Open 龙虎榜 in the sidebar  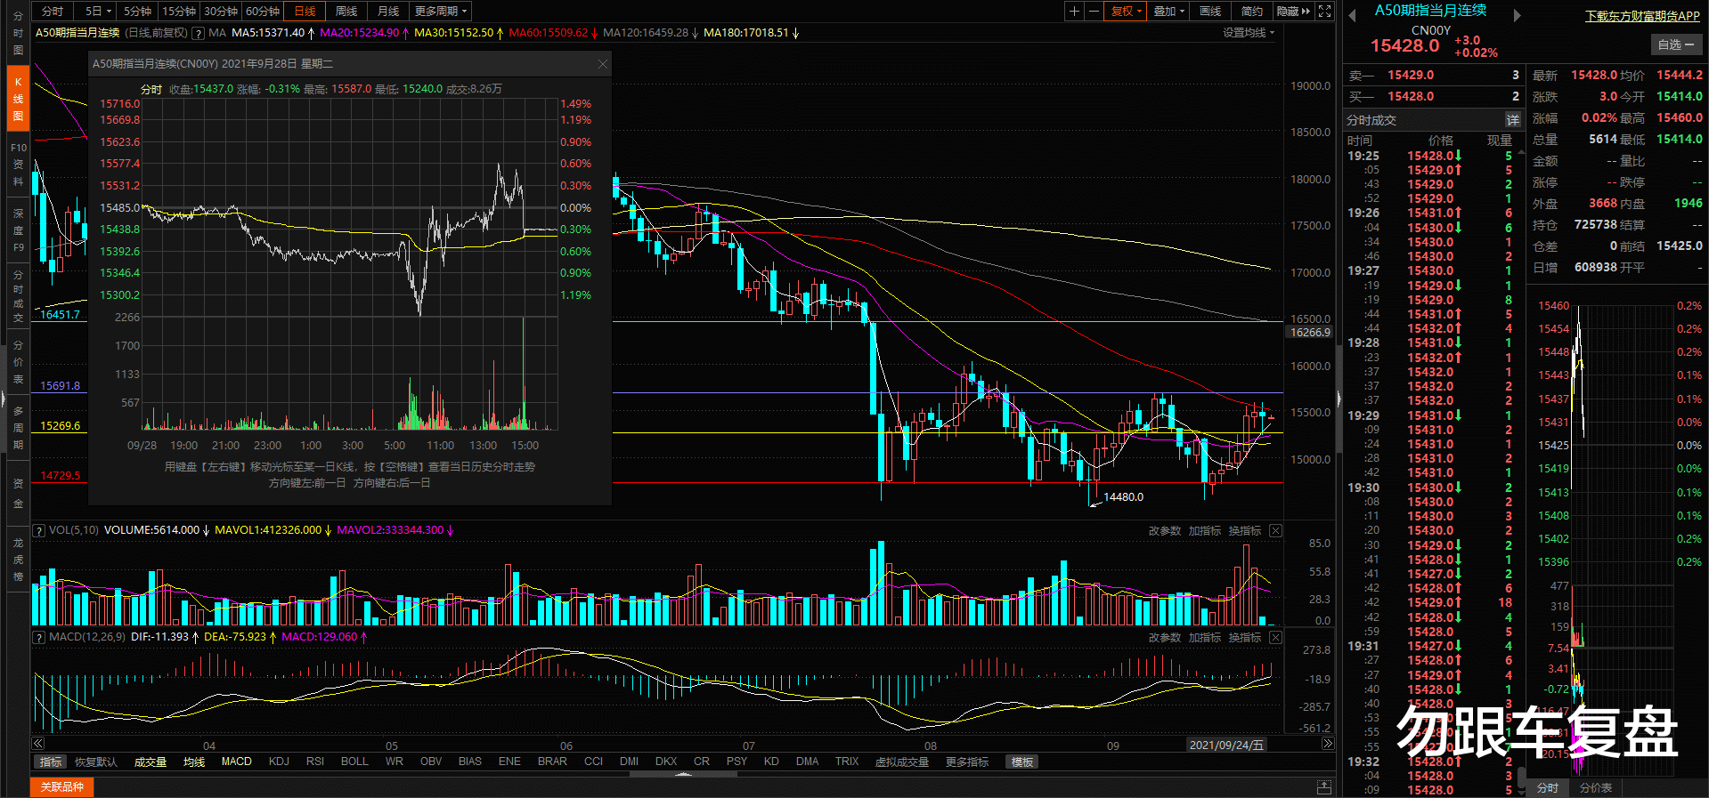[18, 560]
